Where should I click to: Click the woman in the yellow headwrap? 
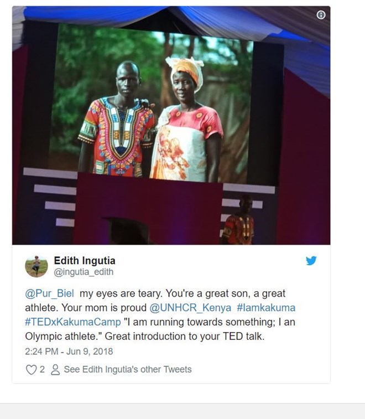pyautogui.click(x=187, y=120)
